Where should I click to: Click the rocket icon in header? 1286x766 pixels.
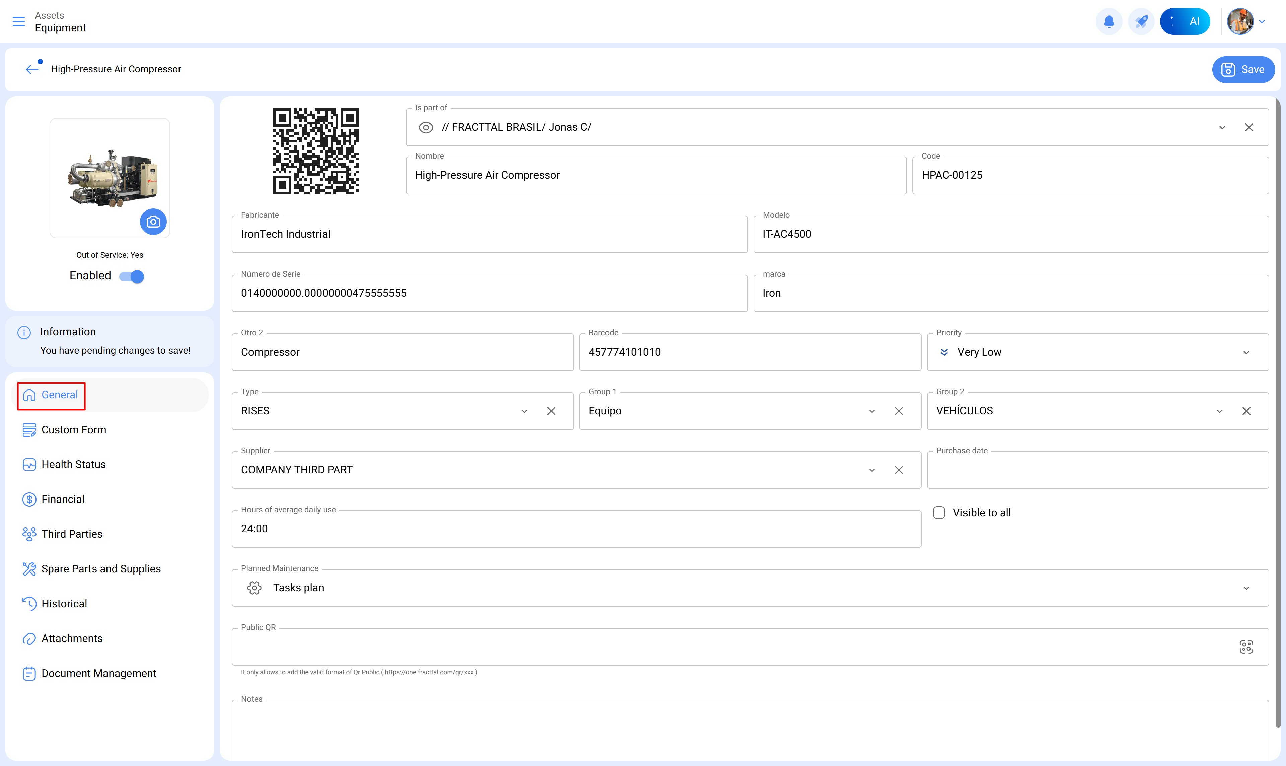[1141, 22]
